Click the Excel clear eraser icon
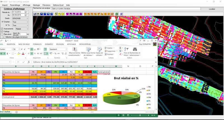The image size is (224, 120). click(x=120, y=54)
